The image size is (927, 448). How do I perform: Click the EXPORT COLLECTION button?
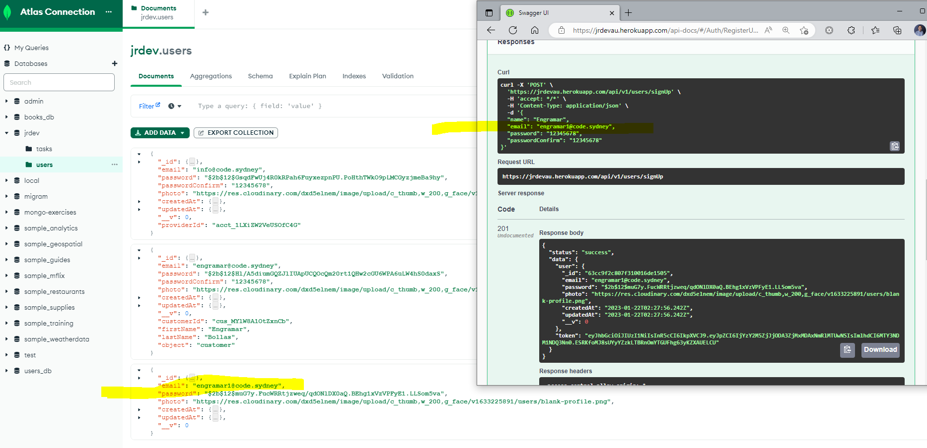coord(235,132)
